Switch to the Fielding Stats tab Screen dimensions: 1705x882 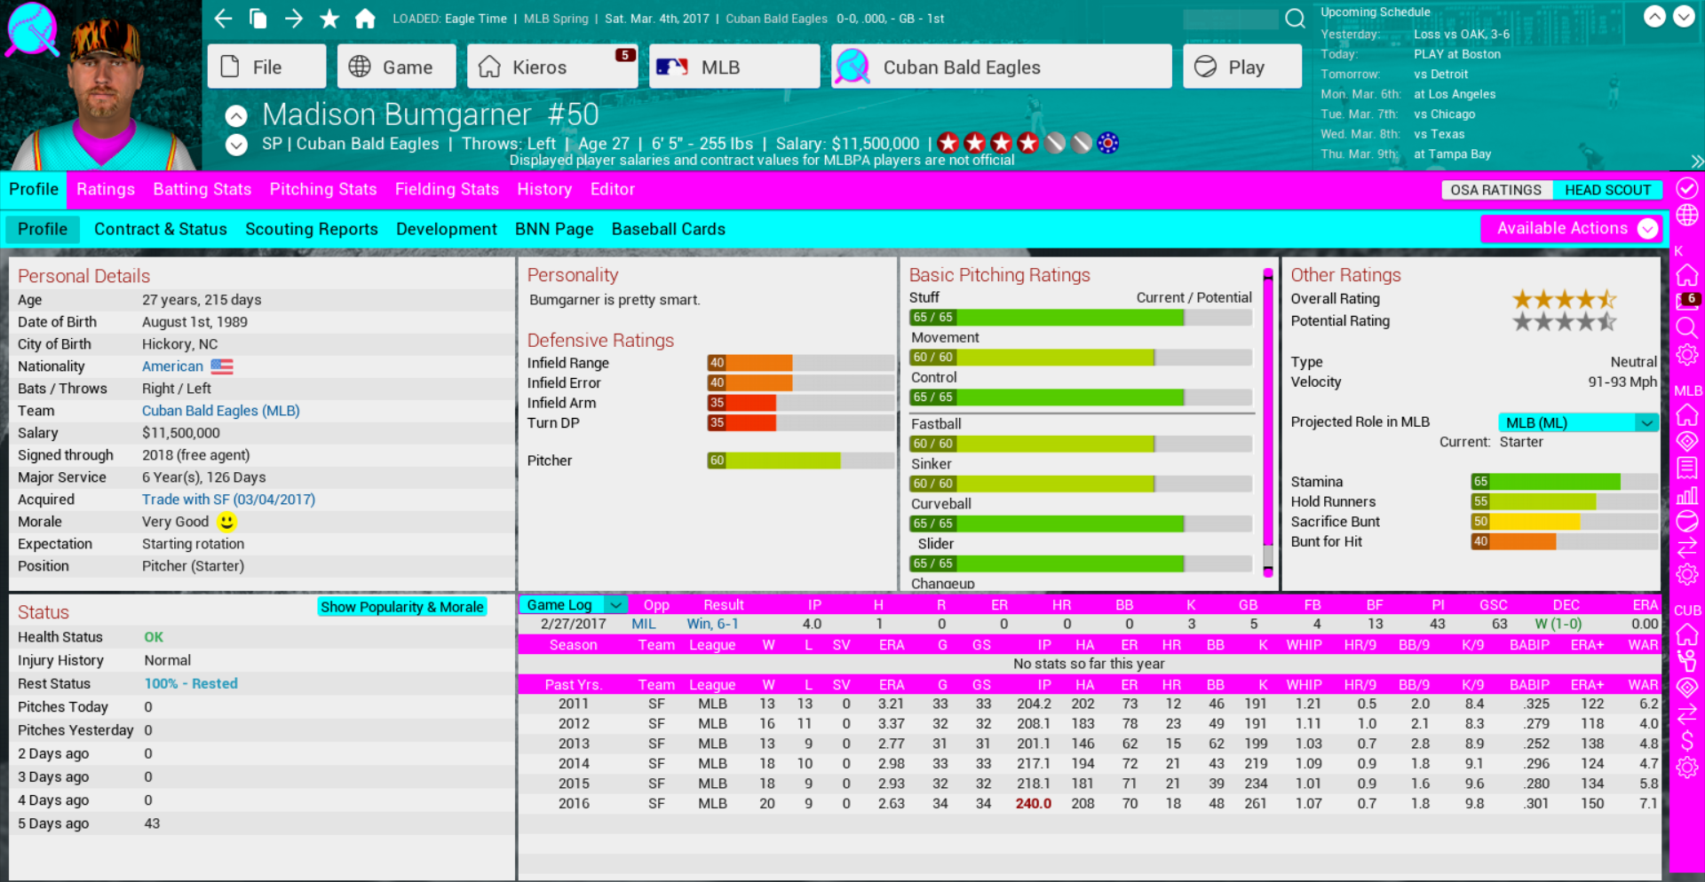[447, 189]
